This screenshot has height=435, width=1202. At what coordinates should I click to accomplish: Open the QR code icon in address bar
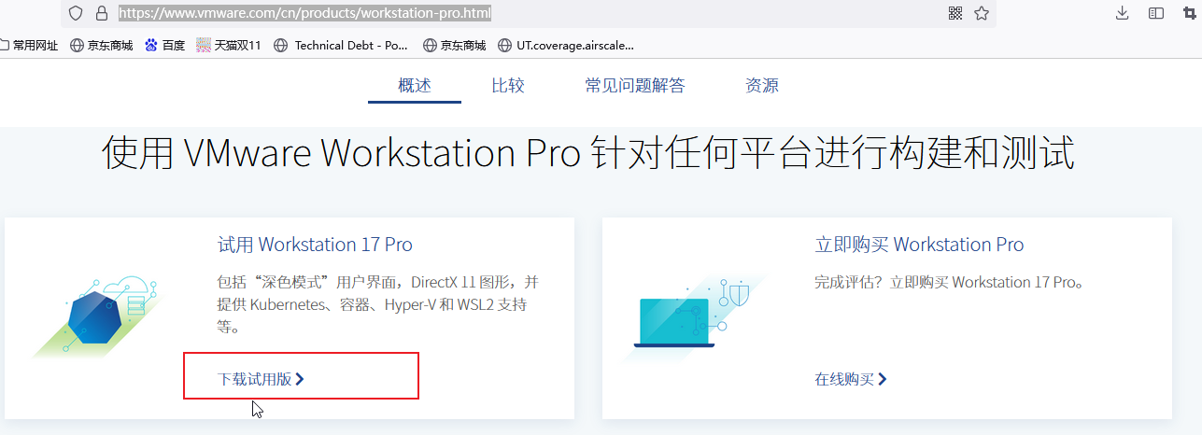955,13
